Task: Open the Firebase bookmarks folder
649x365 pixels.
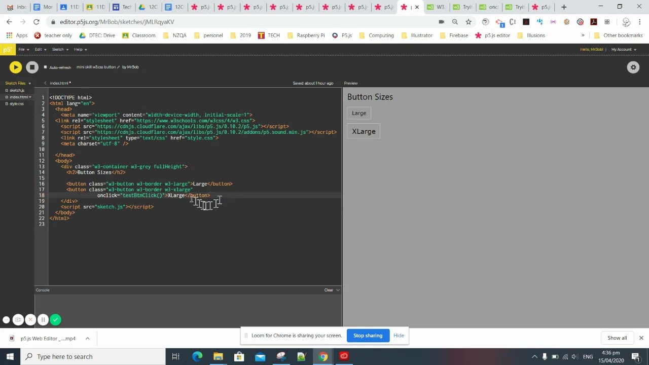Action: 453,35
